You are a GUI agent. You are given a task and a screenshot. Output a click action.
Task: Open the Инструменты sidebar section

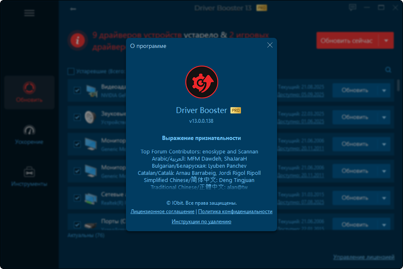(29, 177)
